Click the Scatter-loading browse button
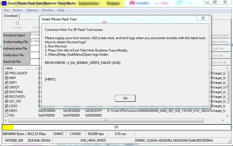This screenshot has height=146, width=233. point(221,42)
